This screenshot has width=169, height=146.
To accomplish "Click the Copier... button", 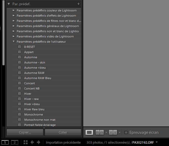I will pyautogui.click(x=25, y=132).
